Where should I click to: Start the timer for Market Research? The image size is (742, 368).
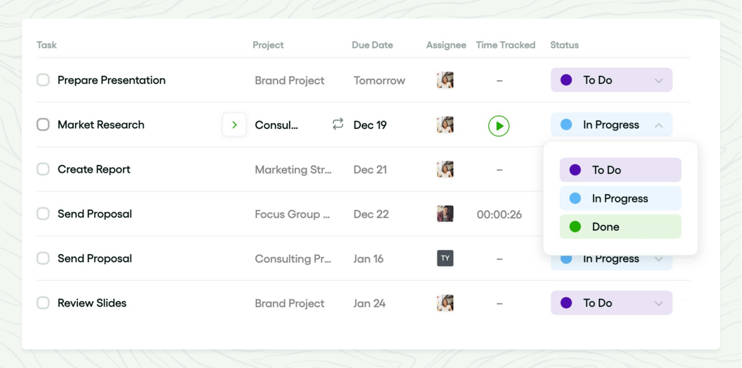tap(499, 125)
